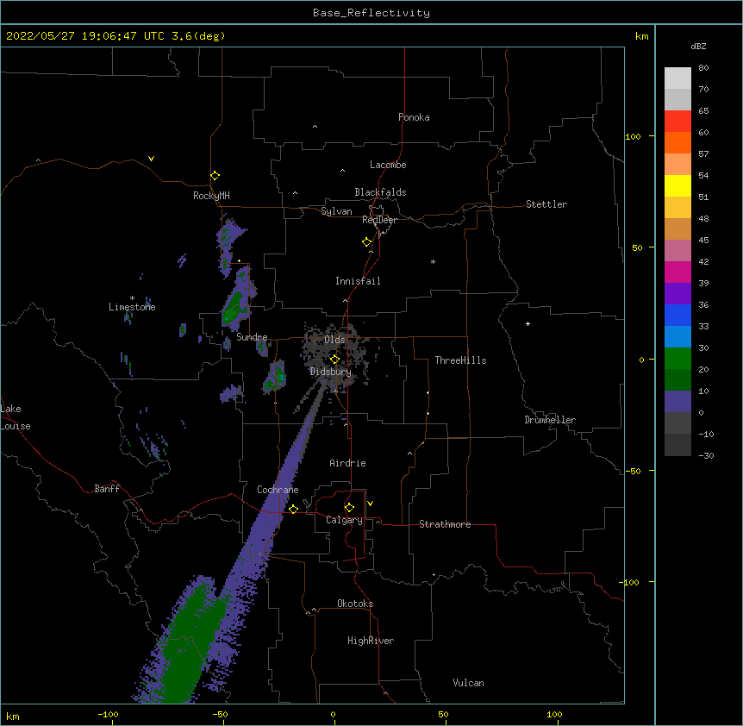Viewport: 743px width, 726px height.
Task: Click the Base_Reflectivity title
Action: tap(371, 13)
